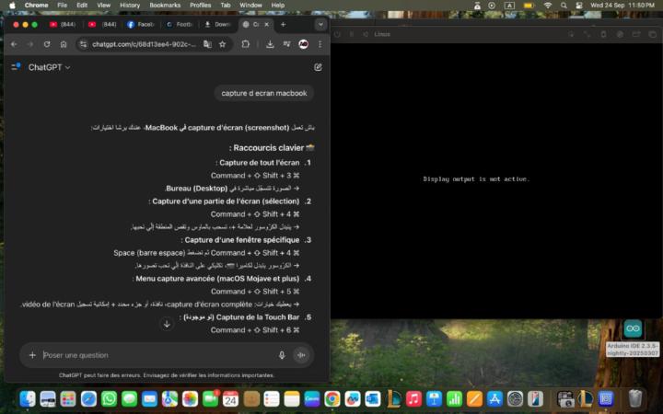Click the Arduino IDE file on desktop
Viewport: 663px width, 414px height.
633,329
